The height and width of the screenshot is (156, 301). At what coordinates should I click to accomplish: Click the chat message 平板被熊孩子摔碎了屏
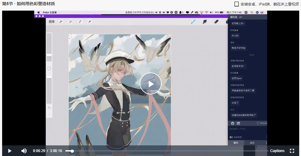coord(243,90)
